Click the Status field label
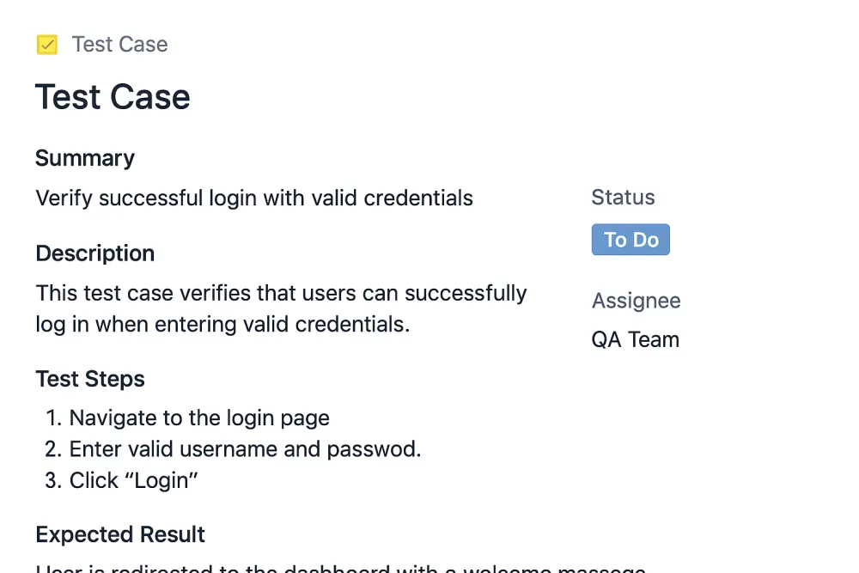Image resolution: width=859 pixels, height=573 pixels. tap(623, 198)
